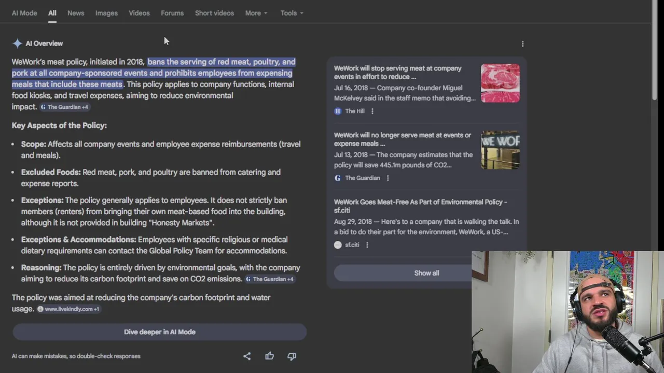Open The Guardian +4 citation chip after intro paragraph

point(64,107)
